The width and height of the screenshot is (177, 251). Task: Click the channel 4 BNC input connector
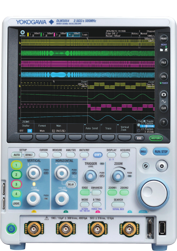pos(129,229)
